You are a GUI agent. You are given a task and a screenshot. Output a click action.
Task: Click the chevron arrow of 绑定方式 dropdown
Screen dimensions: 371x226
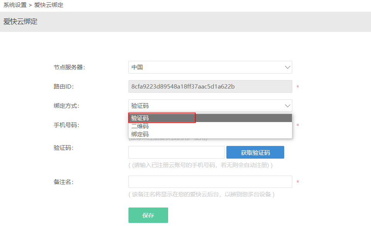pos(287,106)
